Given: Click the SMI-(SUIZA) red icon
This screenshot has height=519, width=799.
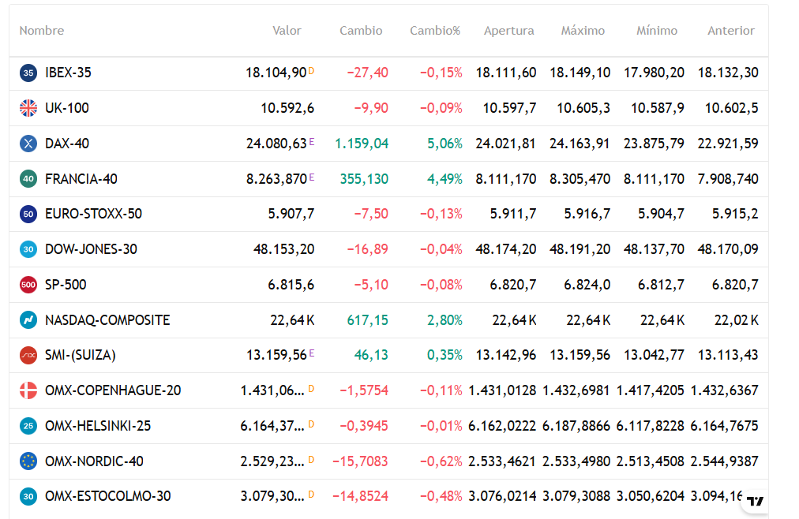Looking at the screenshot, I should coord(28,356).
